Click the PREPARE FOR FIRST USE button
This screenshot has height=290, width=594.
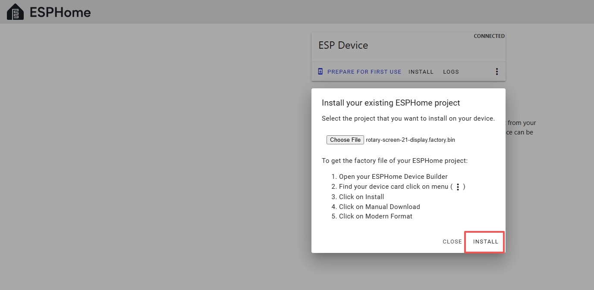(364, 72)
